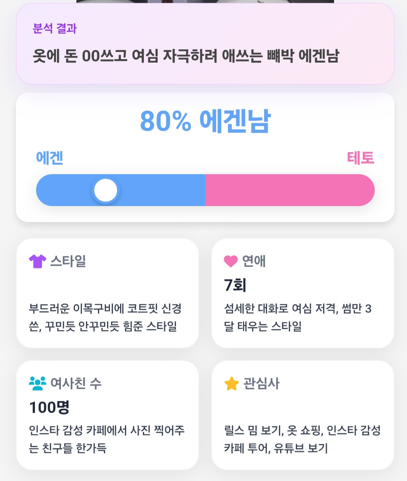The width and height of the screenshot is (407, 481).
Task: Click the purple t-shirt 스타일 icon
Action: tap(37, 261)
